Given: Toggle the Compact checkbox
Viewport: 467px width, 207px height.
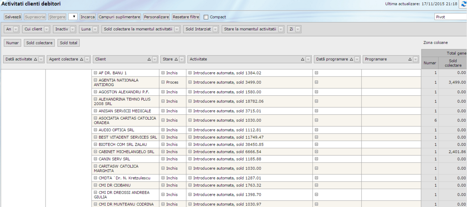Looking at the screenshot, I should coord(206,17).
